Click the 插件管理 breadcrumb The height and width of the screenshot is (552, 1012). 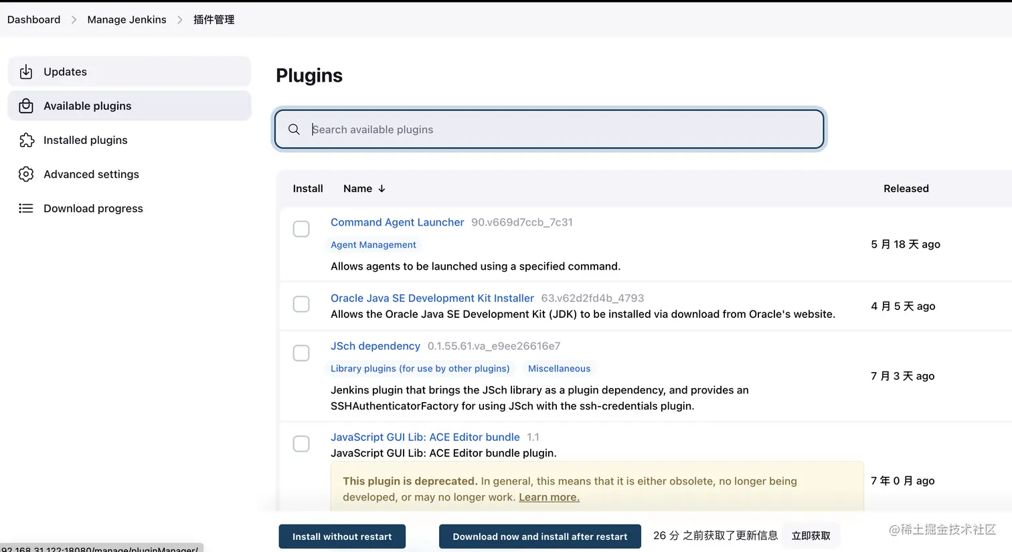point(214,19)
